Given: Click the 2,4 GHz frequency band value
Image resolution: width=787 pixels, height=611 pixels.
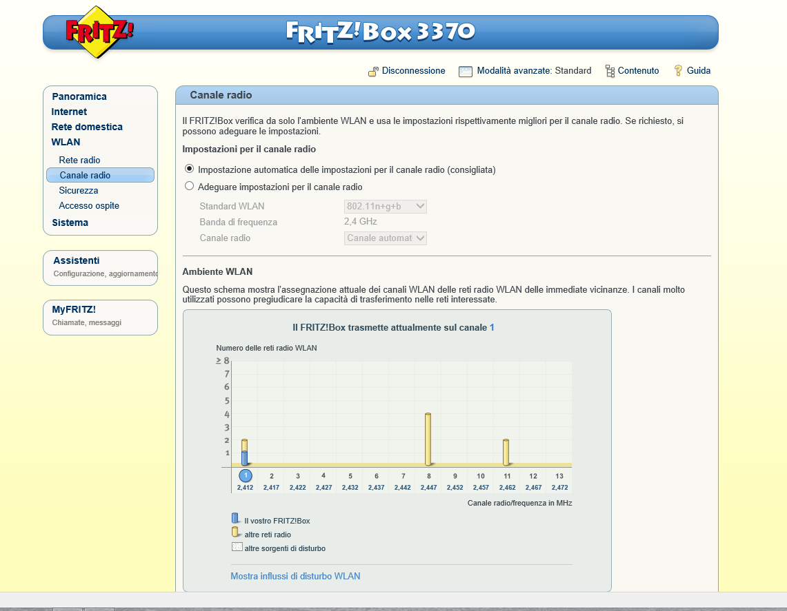Looking at the screenshot, I should tap(360, 222).
